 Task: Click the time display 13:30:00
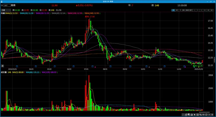[182, 5]
